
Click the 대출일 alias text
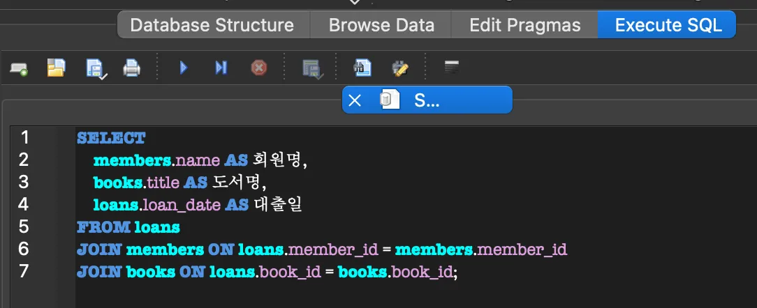tap(277, 205)
